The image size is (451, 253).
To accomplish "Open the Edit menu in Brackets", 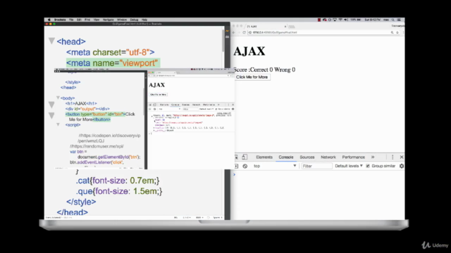I will pos(79,20).
